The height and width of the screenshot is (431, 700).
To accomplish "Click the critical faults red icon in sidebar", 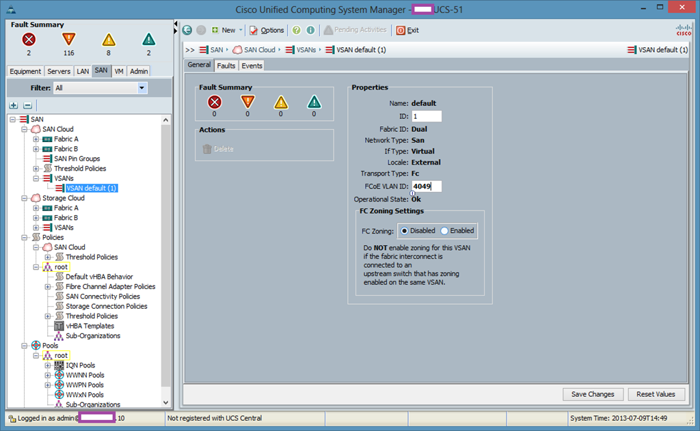I will click(29, 40).
